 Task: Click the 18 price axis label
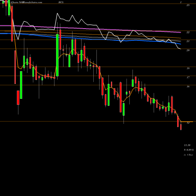[188, 69]
